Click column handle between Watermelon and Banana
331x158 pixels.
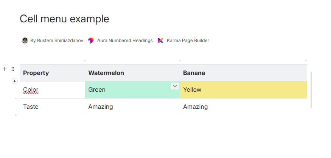pyautogui.click(x=180, y=61)
